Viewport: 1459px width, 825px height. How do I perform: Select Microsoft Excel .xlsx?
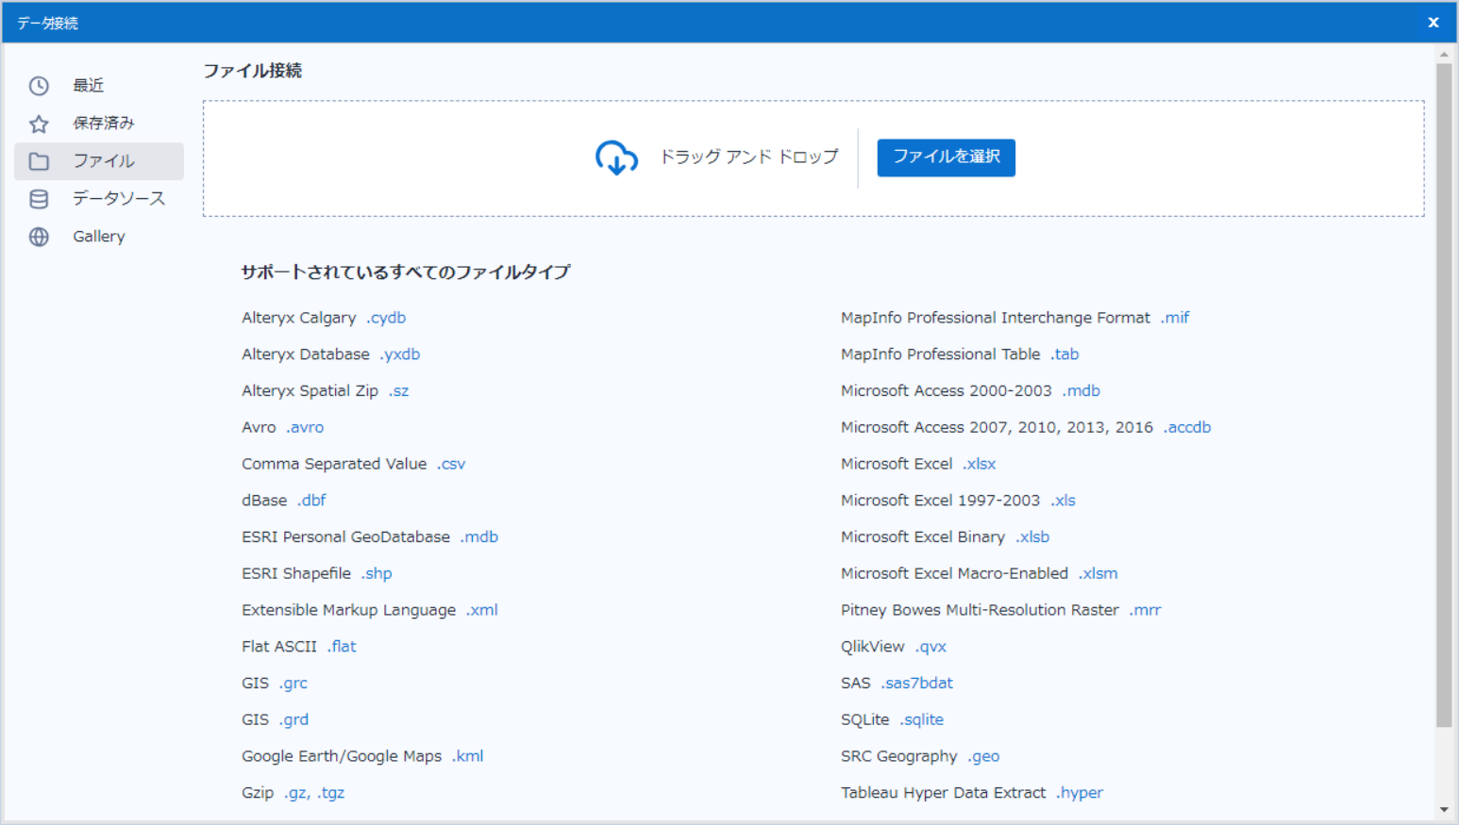click(918, 464)
